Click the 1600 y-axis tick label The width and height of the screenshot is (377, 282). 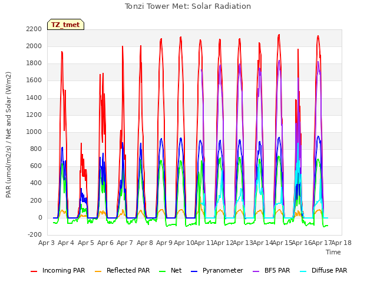[34, 80]
